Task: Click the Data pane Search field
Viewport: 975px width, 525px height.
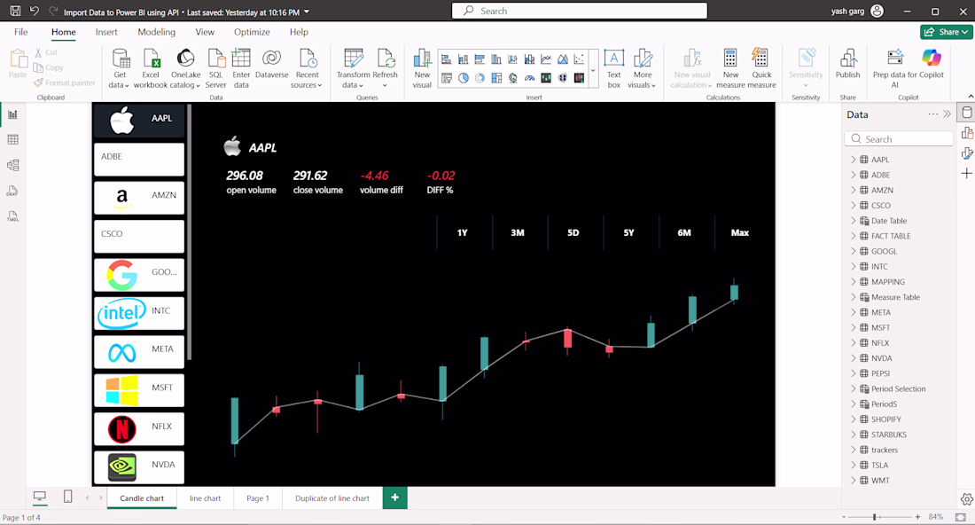Action: pyautogui.click(x=899, y=138)
